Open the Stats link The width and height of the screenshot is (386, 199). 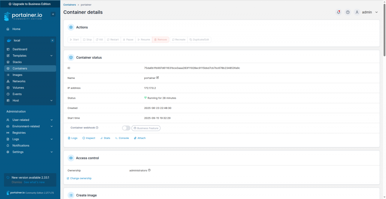(x=105, y=138)
